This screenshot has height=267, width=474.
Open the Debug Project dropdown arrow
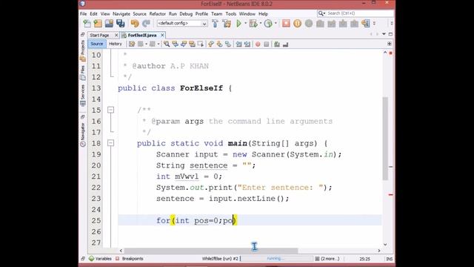click(x=261, y=23)
